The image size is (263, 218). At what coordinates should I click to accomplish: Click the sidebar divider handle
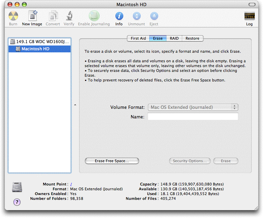[75, 105]
